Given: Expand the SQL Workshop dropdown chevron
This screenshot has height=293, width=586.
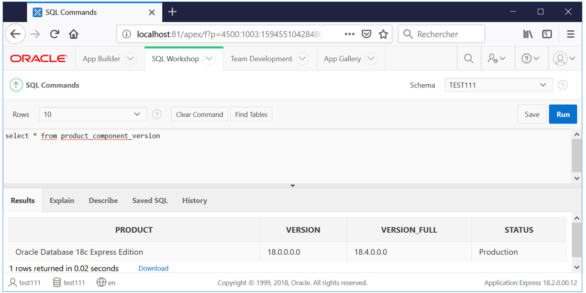Looking at the screenshot, I should [x=209, y=59].
